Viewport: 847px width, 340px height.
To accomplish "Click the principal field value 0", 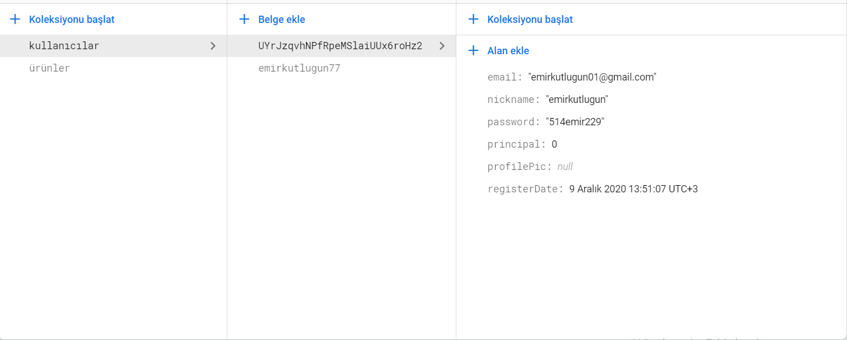I will point(554,144).
